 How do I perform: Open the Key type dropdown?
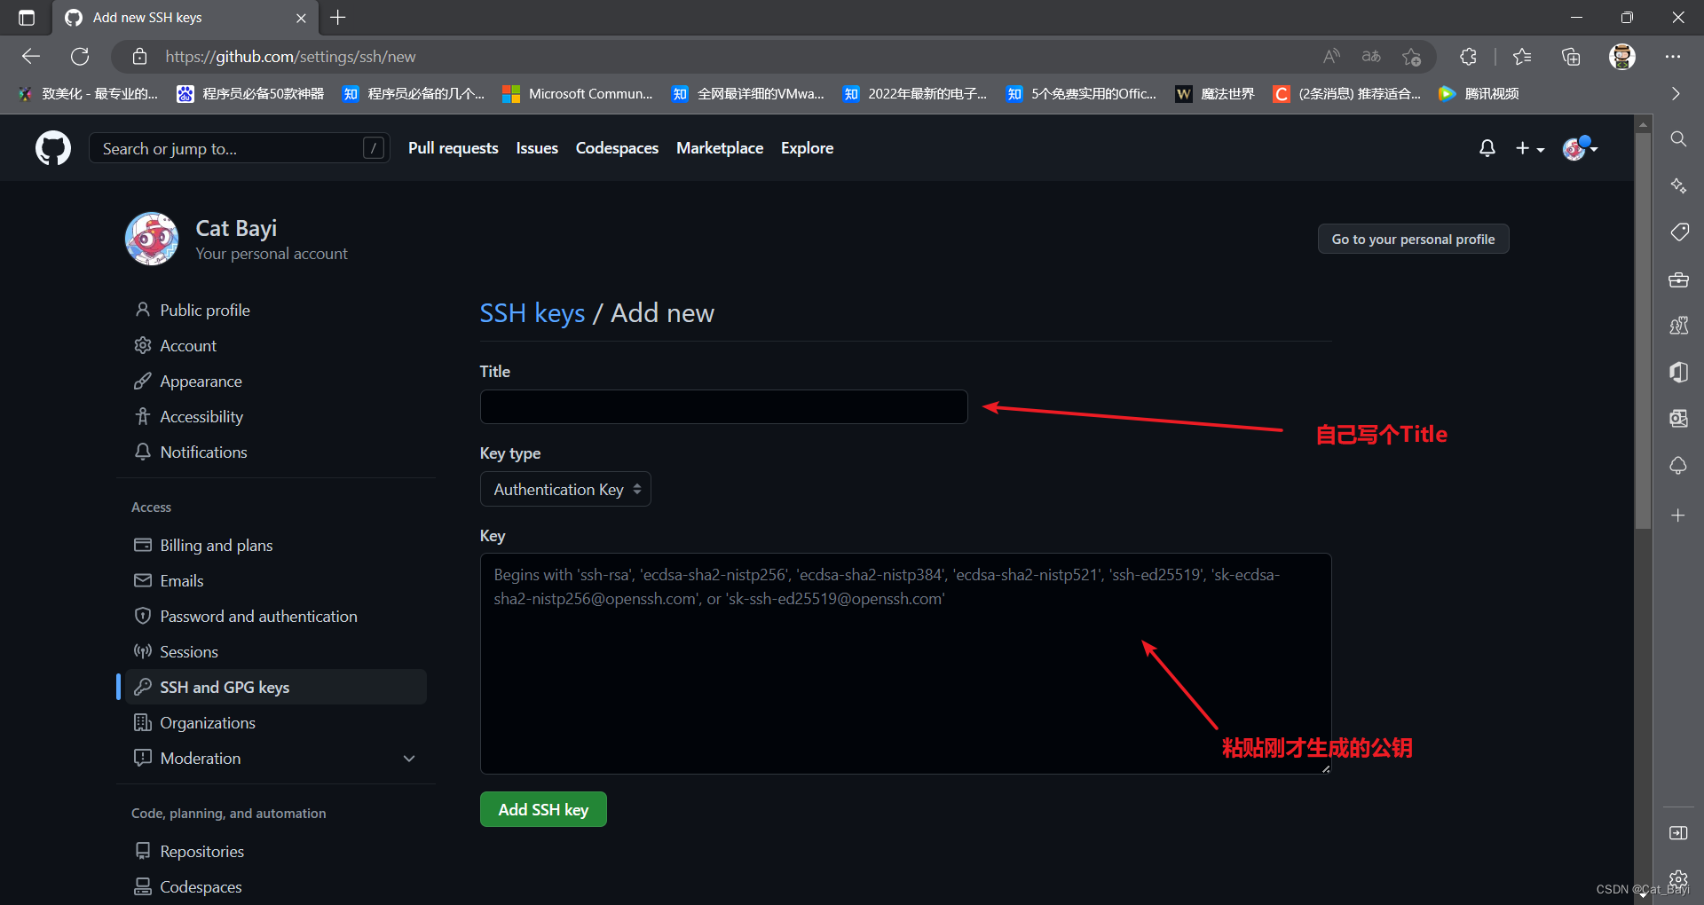tap(565, 490)
